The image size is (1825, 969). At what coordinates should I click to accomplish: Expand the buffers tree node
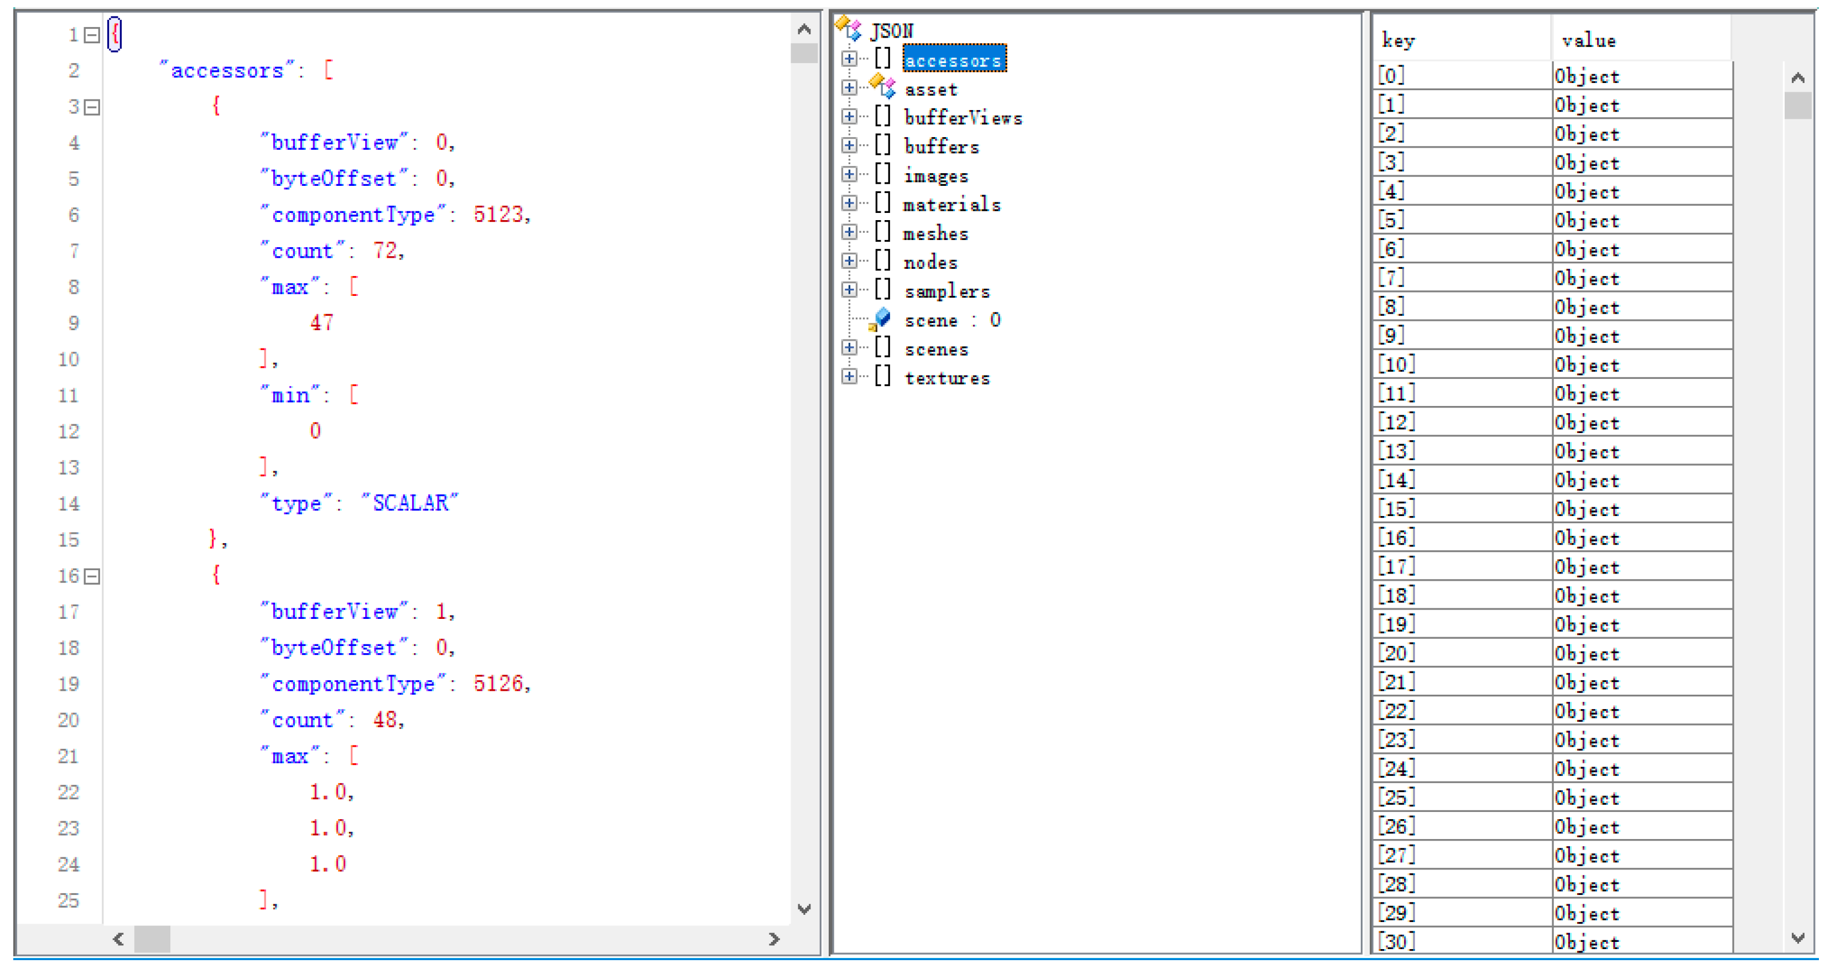tap(849, 145)
